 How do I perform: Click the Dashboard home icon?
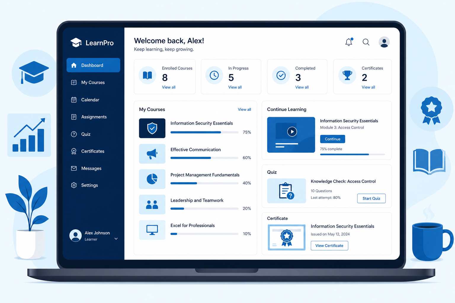coord(74,65)
